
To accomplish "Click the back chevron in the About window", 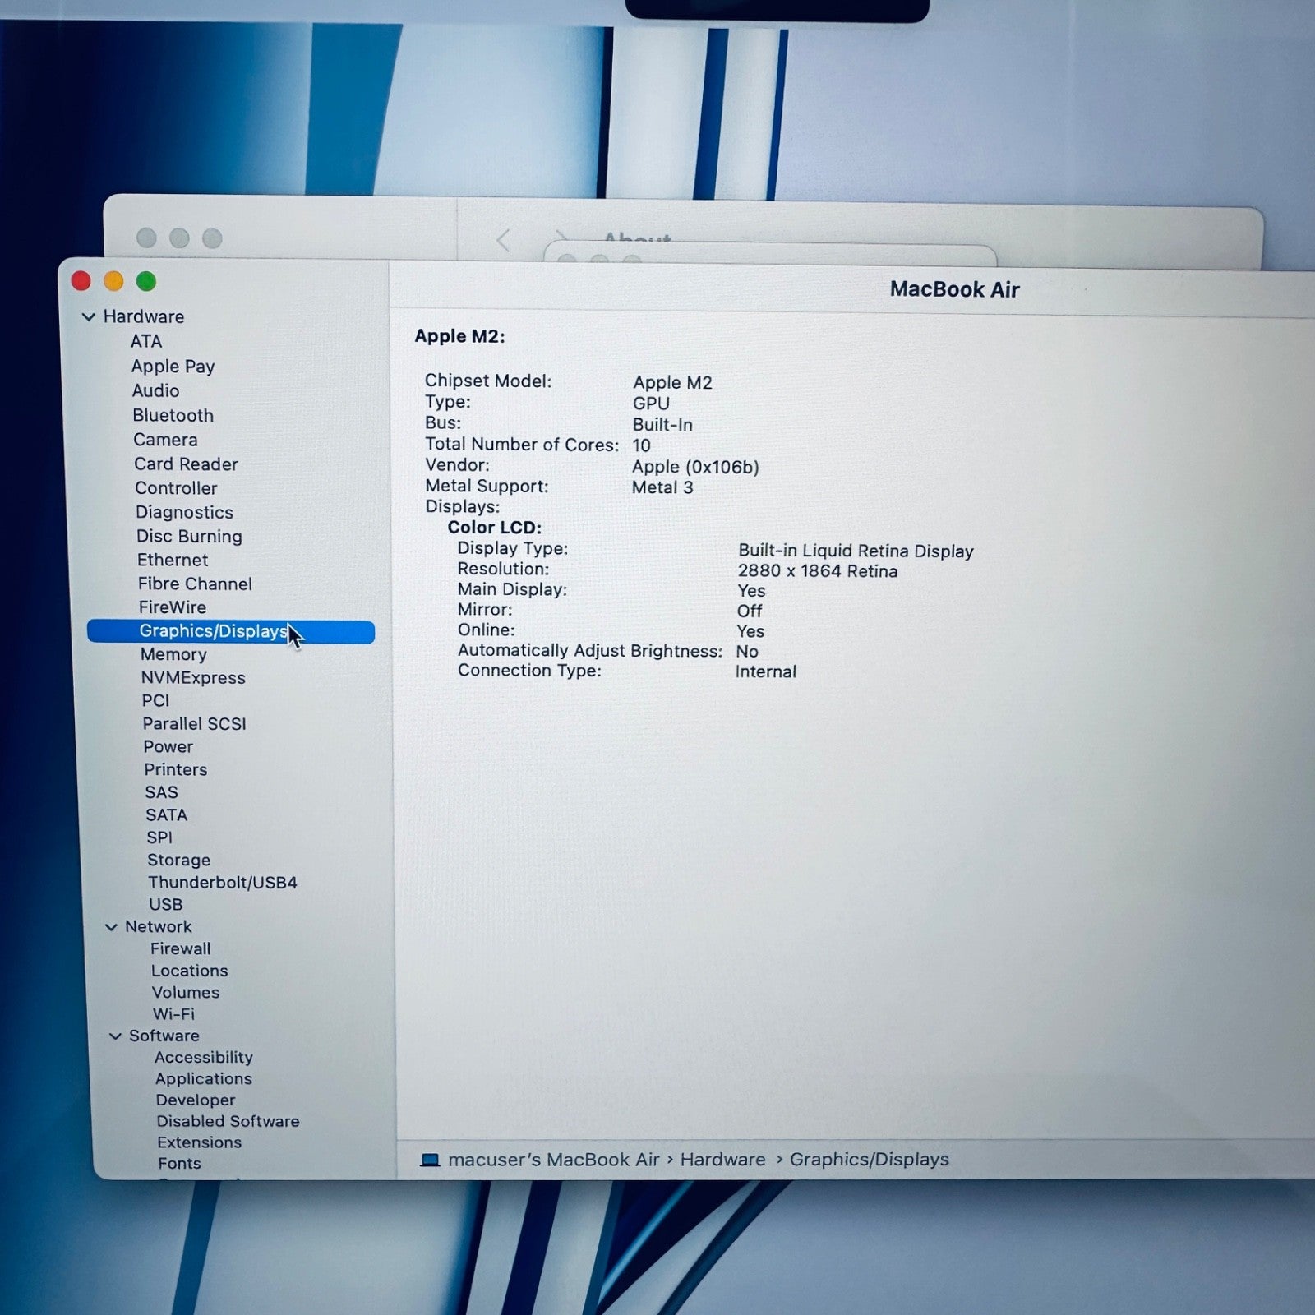I will tap(502, 241).
